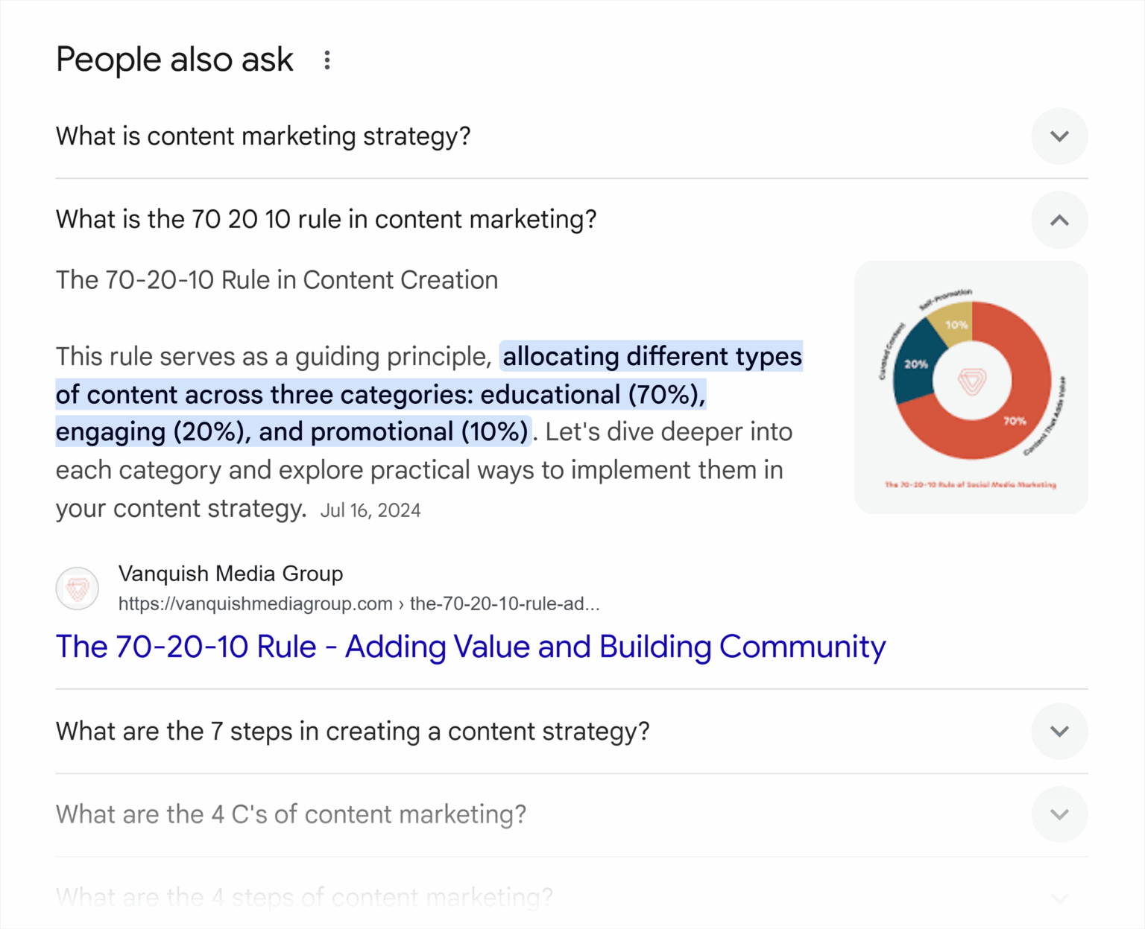Select the collapse arrow on the expanded question
The width and height of the screenshot is (1145, 929).
[1059, 220]
